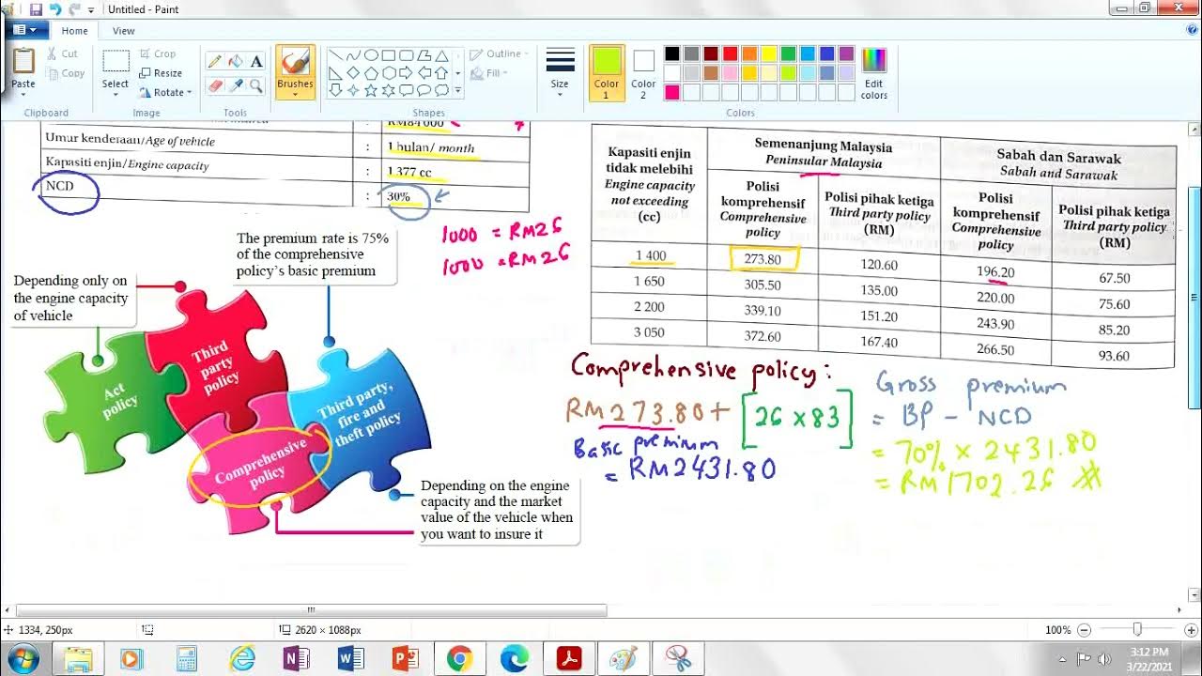This screenshot has height=676, width=1202.
Task: Choose the Right triangle shape
Action: (335, 72)
